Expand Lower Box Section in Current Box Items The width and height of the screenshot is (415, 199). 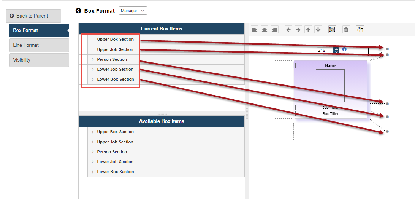(92, 79)
